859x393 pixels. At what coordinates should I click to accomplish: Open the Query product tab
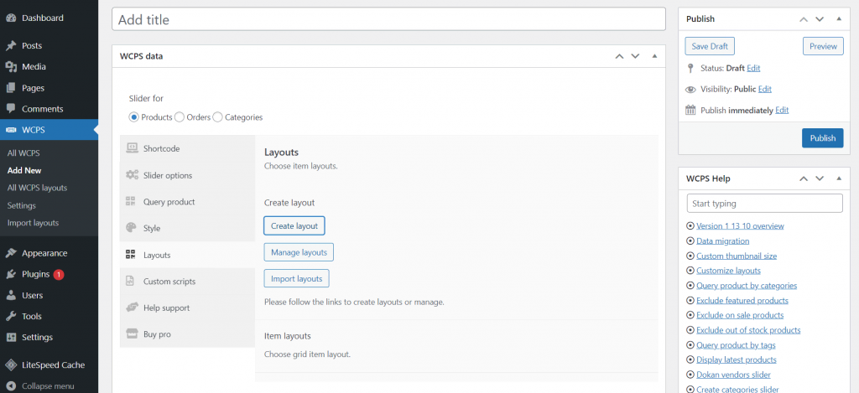(x=169, y=202)
